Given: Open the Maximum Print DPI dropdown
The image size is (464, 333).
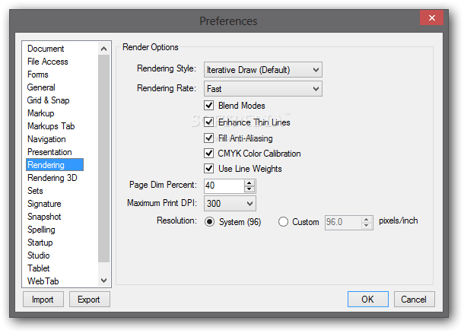Looking at the screenshot, I should click(230, 204).
